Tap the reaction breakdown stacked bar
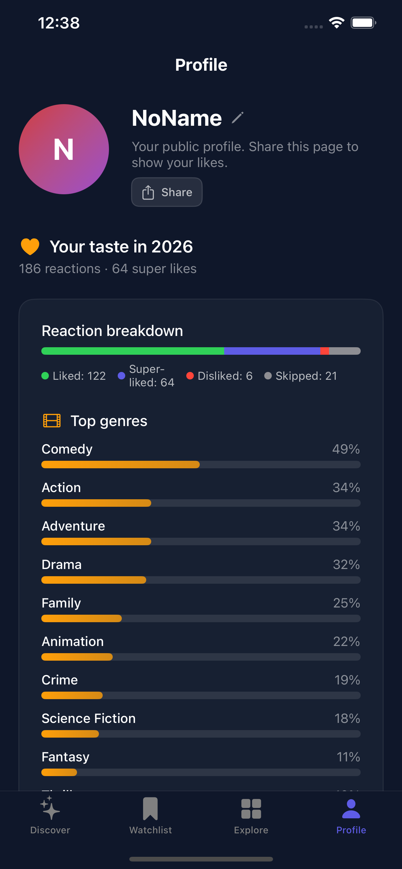This screenshot has width=402, height=869. pyautogui.click(x=201, y=351)
